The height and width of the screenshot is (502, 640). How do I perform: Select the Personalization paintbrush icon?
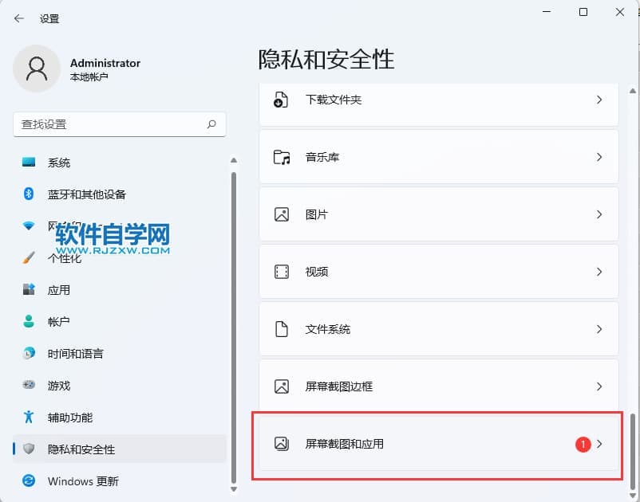tap(29, 258)
